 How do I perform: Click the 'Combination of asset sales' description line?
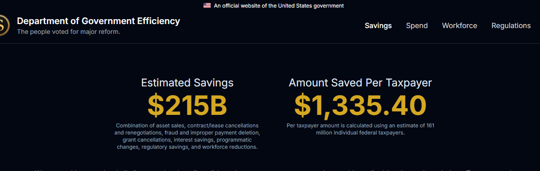click(x=187, y=126)
